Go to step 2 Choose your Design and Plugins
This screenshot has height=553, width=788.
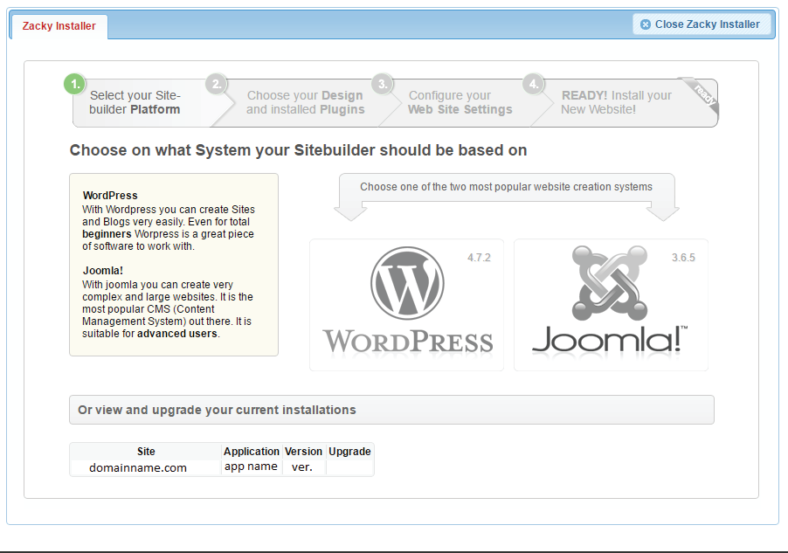(305, 102)
